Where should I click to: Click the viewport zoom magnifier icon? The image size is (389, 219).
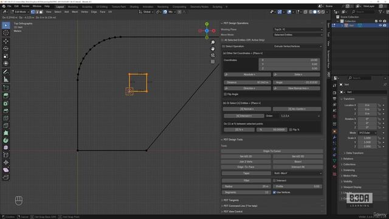point(213,43)
